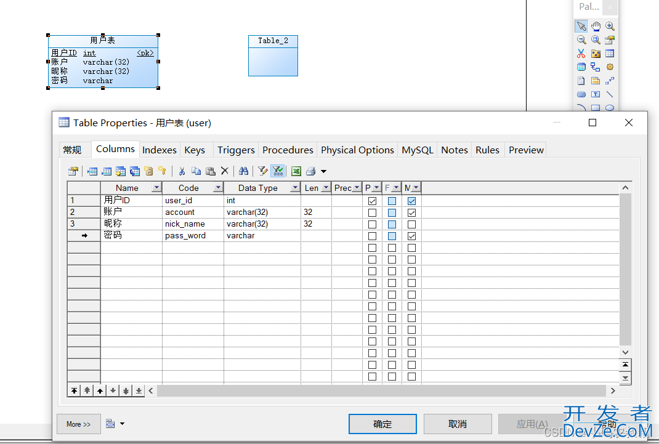This screenshot has height=444, width=659.
Task: Open the Preview tab
Action: pyautogui.click(x=526, y=150)
